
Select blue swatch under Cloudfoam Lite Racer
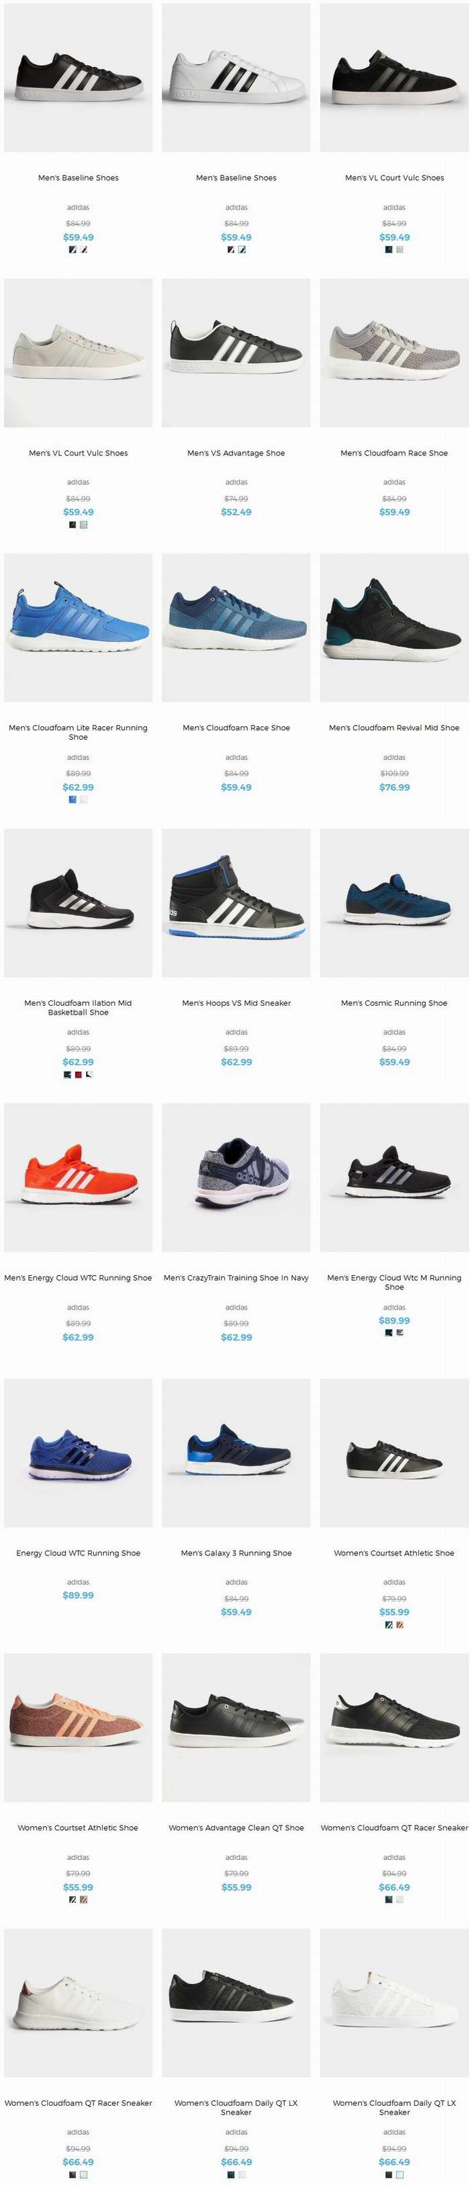[72, 800]
